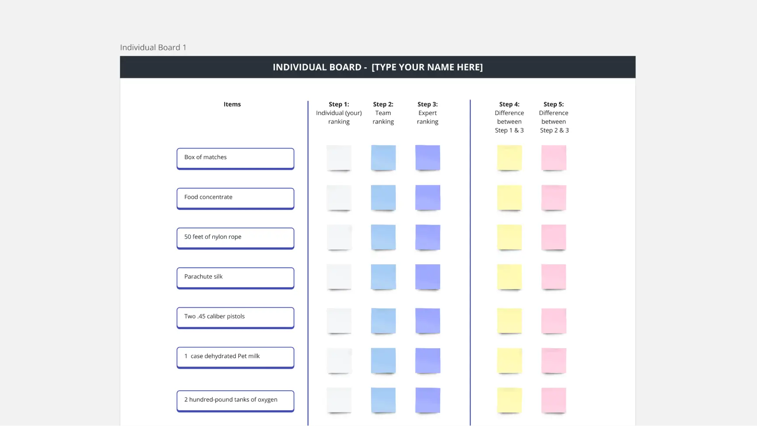This screenshot has width=757, height=426.
Task: Select pink sticky note for Parachute silk
Action: click(x=554, y=277)
